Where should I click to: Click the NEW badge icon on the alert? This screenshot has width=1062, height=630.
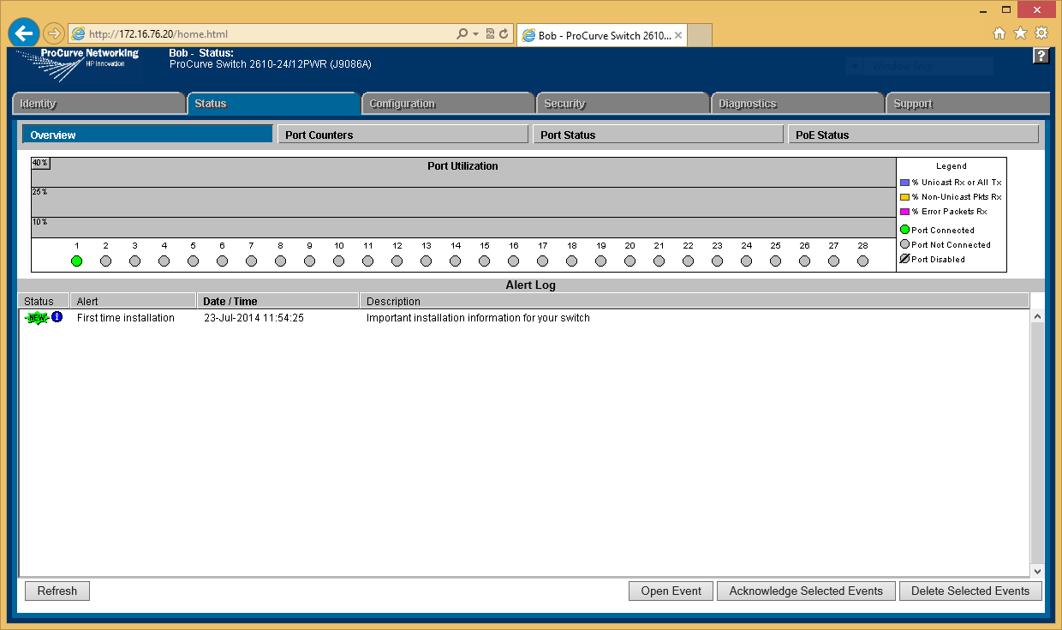pos(37,318)
